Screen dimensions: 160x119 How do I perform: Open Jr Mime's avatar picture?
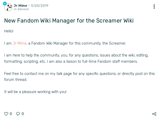[8, 7]
